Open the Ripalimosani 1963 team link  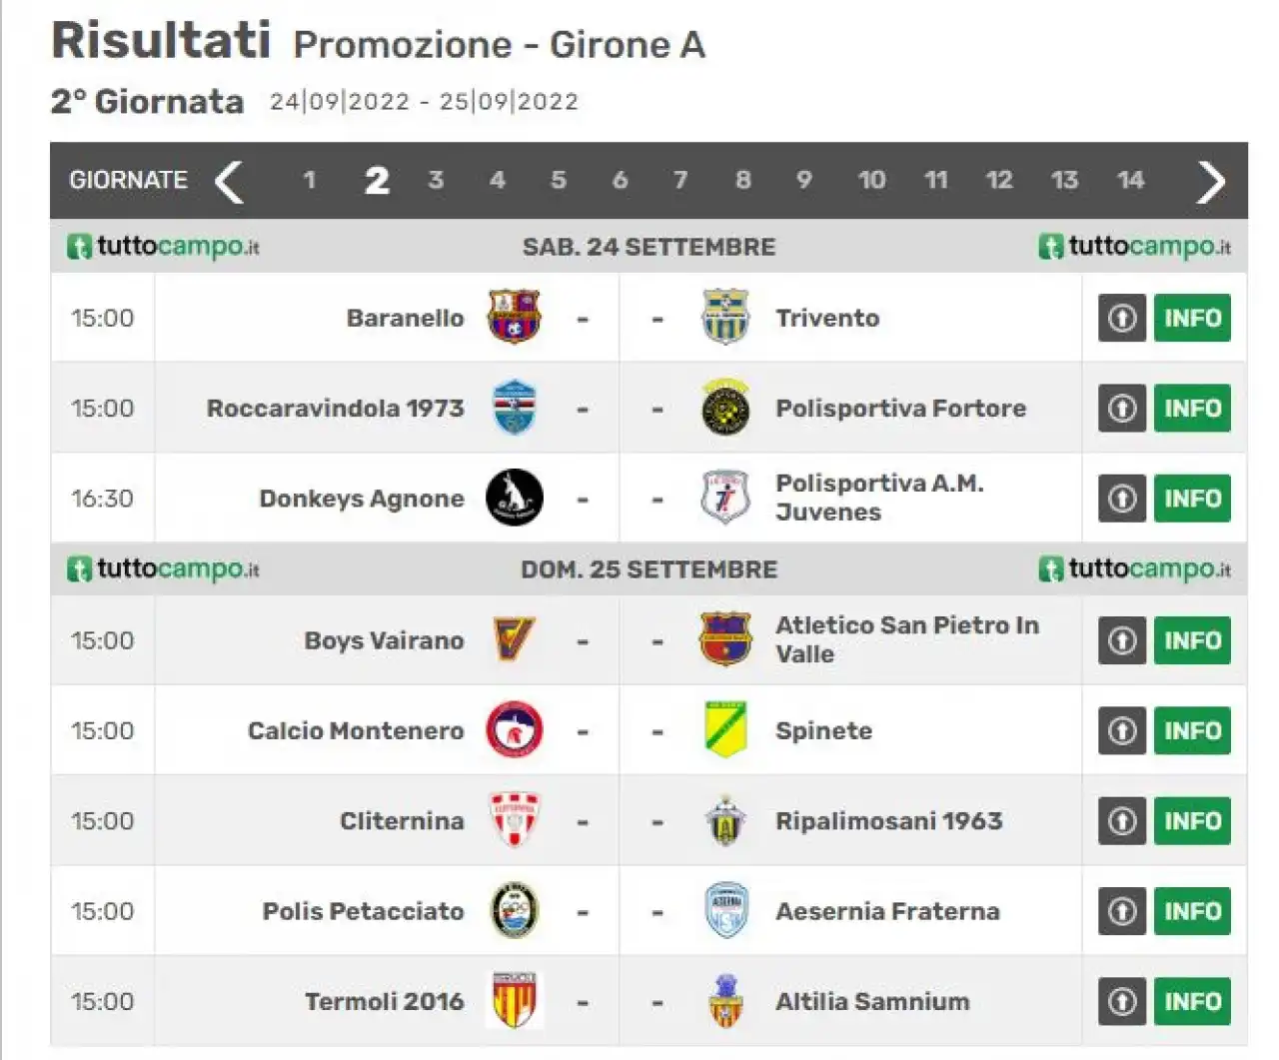pyautogui.click(x=888, y=820)
